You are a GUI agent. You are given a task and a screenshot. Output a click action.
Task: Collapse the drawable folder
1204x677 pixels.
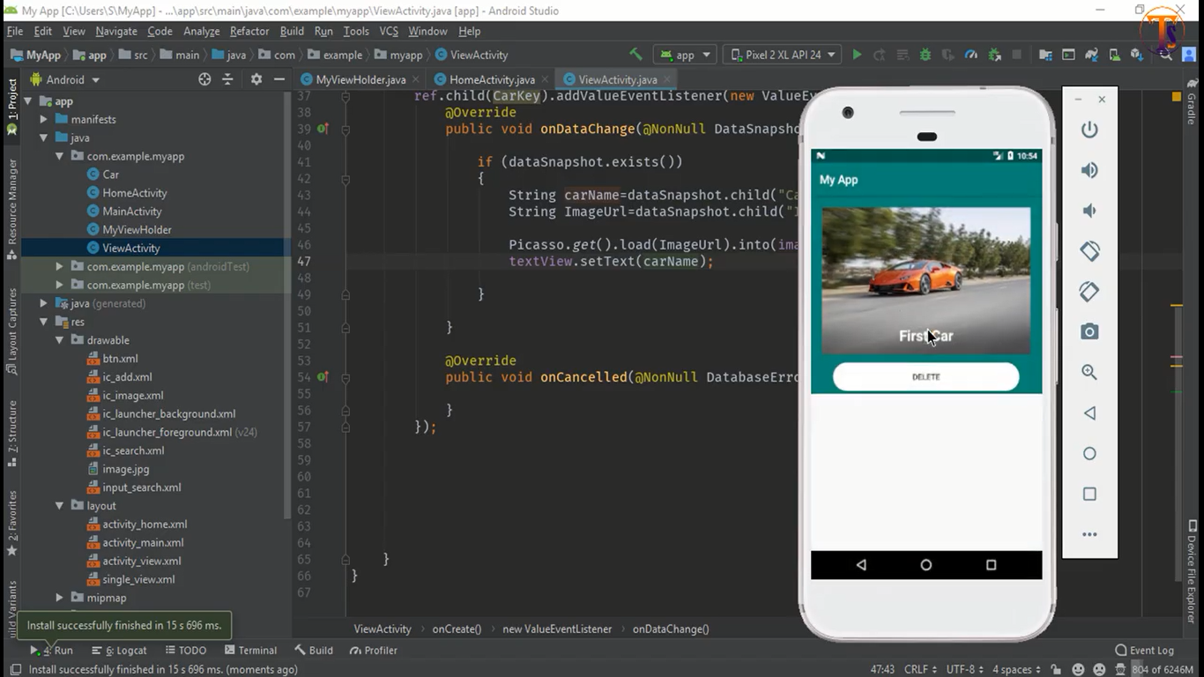[x=59, y=340]
